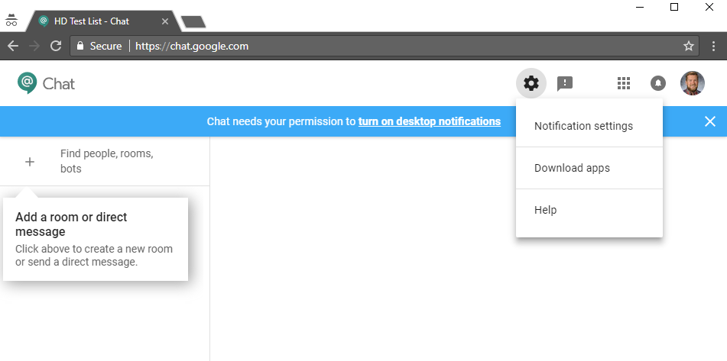Go back to the previous page

point(13,46)
